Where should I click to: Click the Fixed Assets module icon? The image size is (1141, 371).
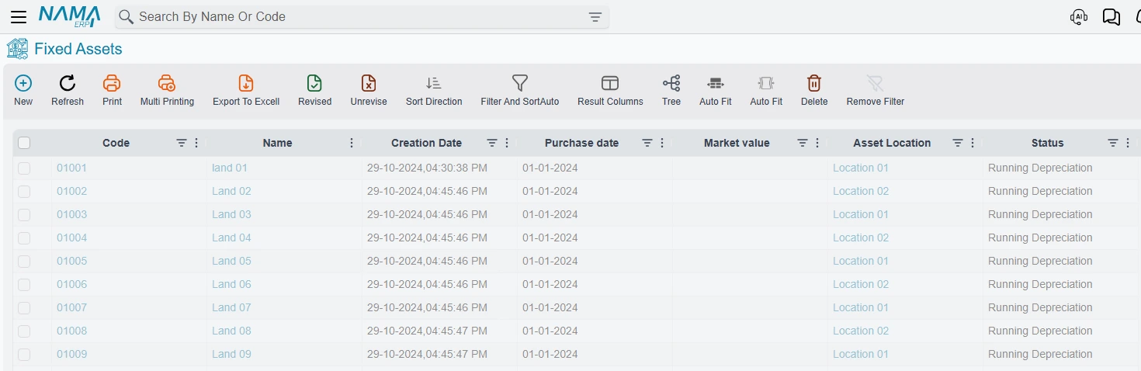17,49
